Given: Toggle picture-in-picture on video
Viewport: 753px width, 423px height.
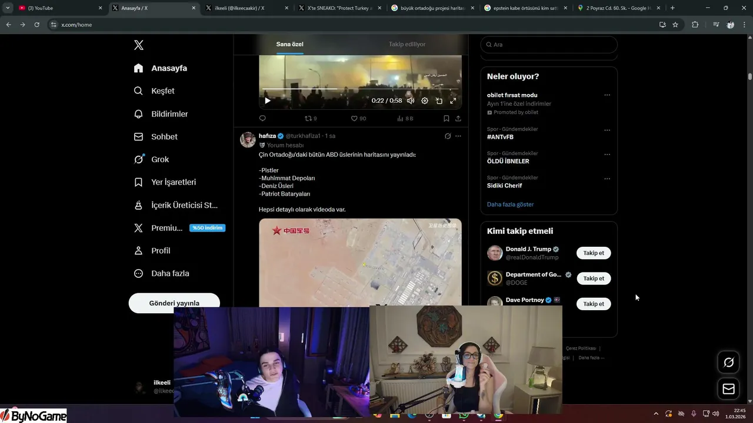Looking at the screenshot, I should tap(439, 100).
